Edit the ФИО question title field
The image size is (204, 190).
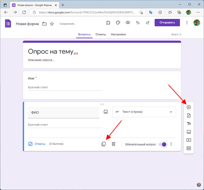(x=64, y=113)
